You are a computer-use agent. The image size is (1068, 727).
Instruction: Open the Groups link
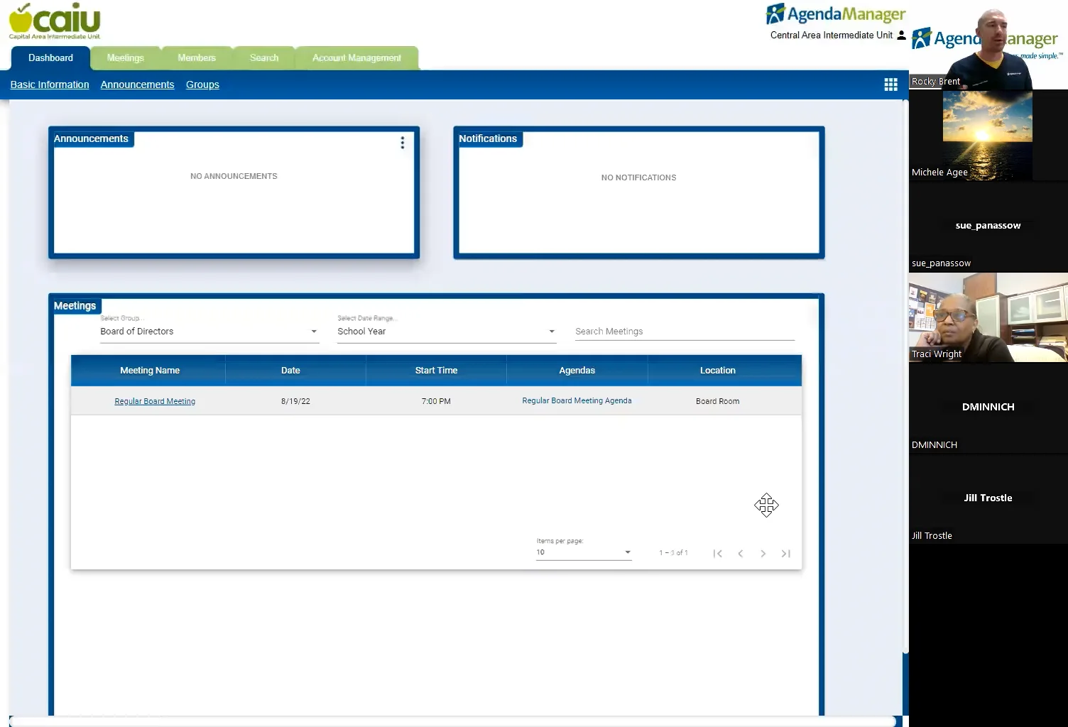pos(202,84)
